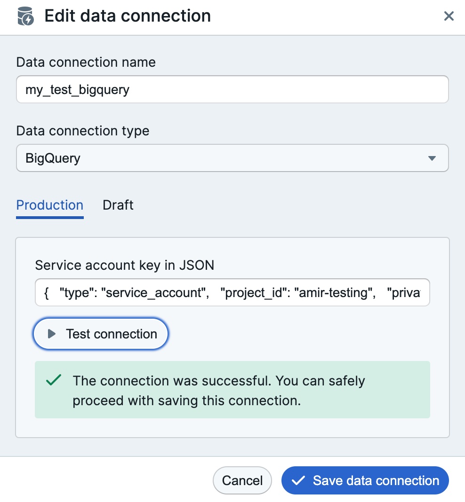This screenshot has width=465, height=502.
Task: Run Test connection
Action: point(101,334)
